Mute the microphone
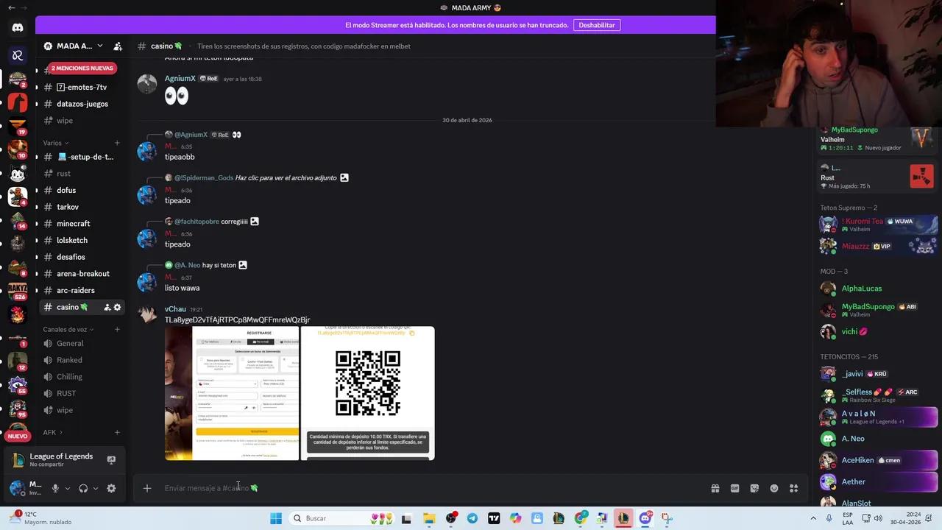The image size is (942, 530). click(55, 488)
